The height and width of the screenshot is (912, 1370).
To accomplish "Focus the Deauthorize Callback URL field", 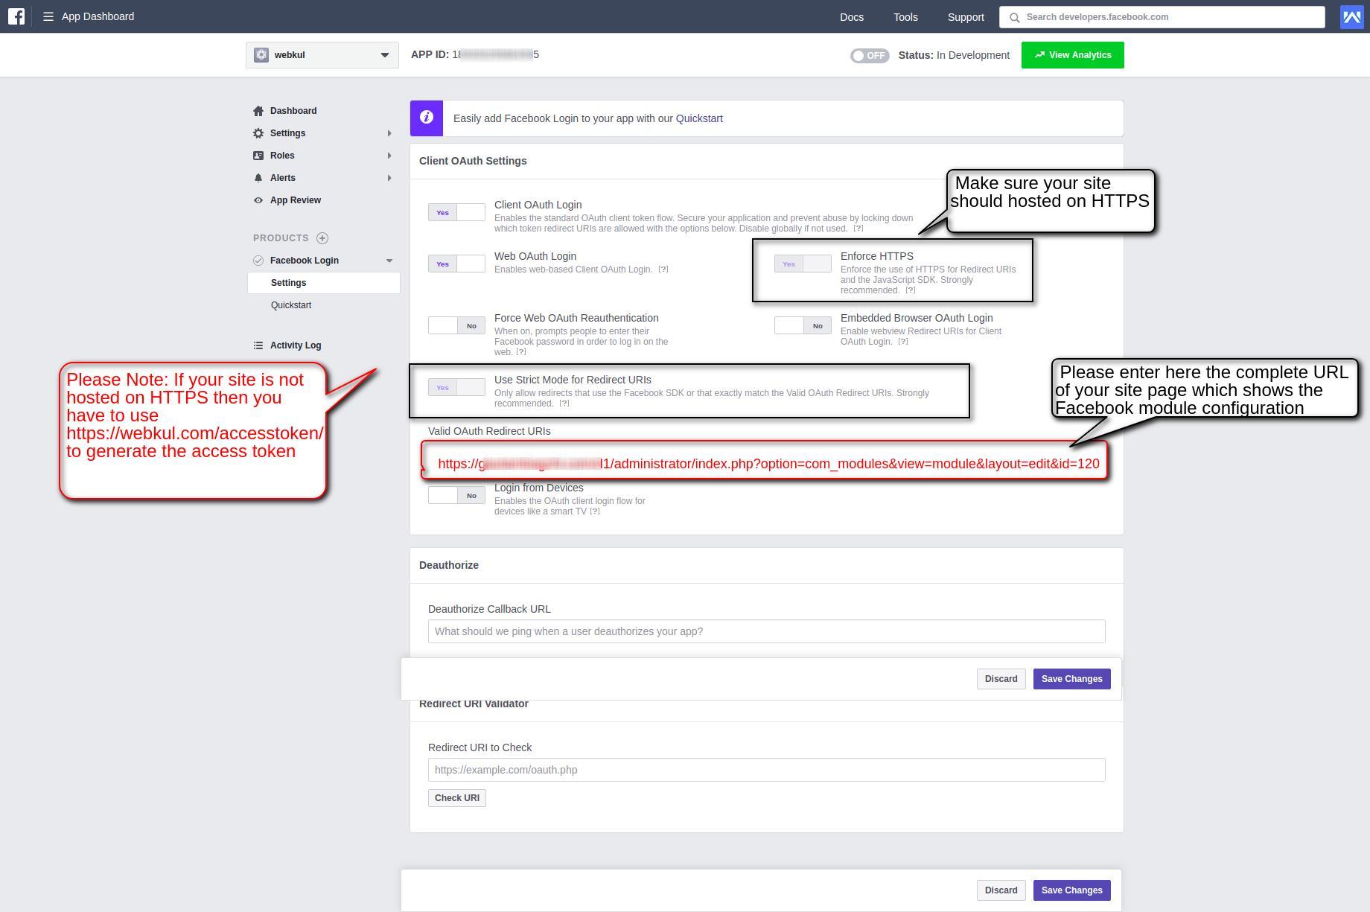I will [x=766, y=631].
